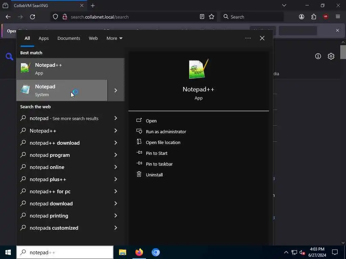Click the Pin to taskbar pin icon
This screenshot has height=259, width=346.
[139, 163]
